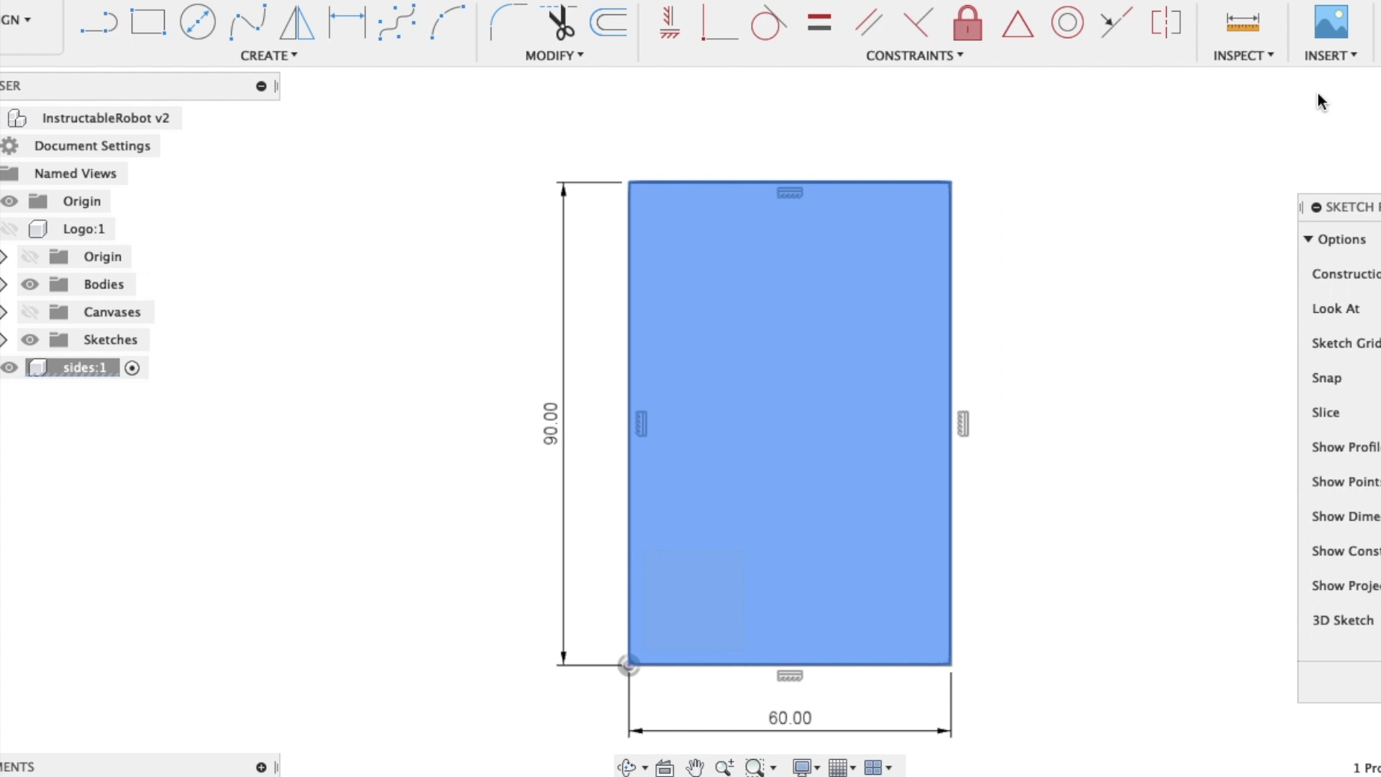Screen dimensions: 1381x777
Task: Toggle visibility of Bodies folder
Action: 29,284
